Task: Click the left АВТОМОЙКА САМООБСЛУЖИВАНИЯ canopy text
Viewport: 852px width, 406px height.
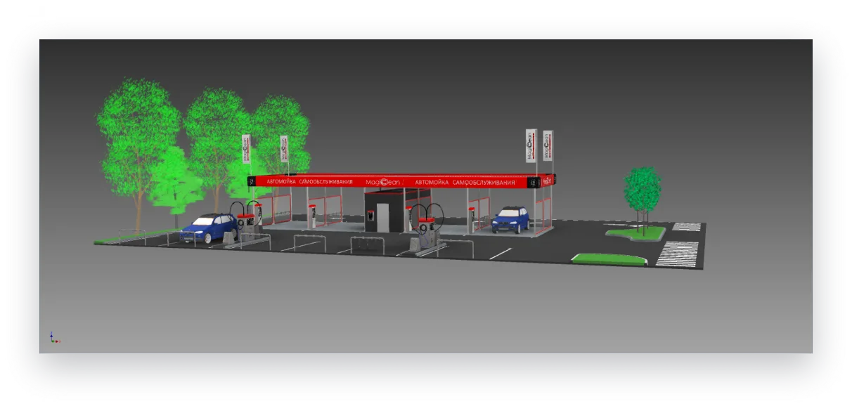Action: 304,181
